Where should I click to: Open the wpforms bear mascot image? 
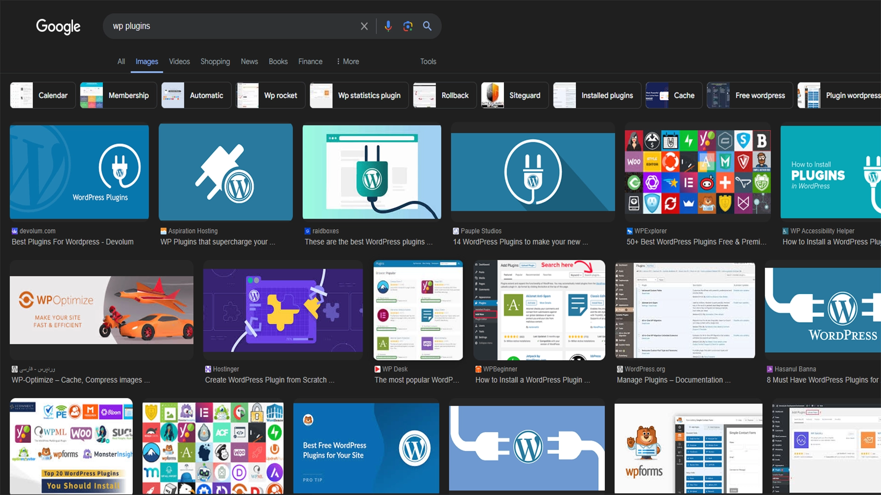pos(688,448)
